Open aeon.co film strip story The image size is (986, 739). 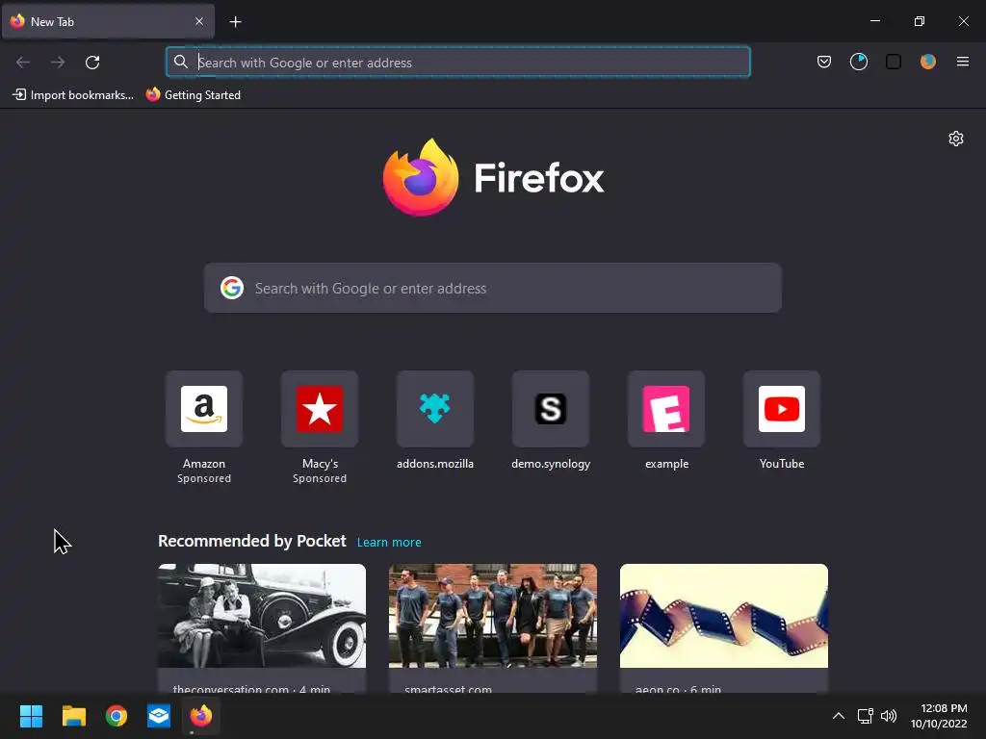coord(724,628)
